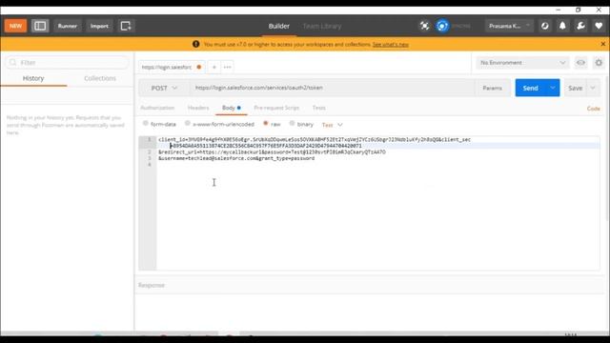The width and height of the screenshot is (610, 343).
Task: Open a new window icon
Action: click(126, 26)
